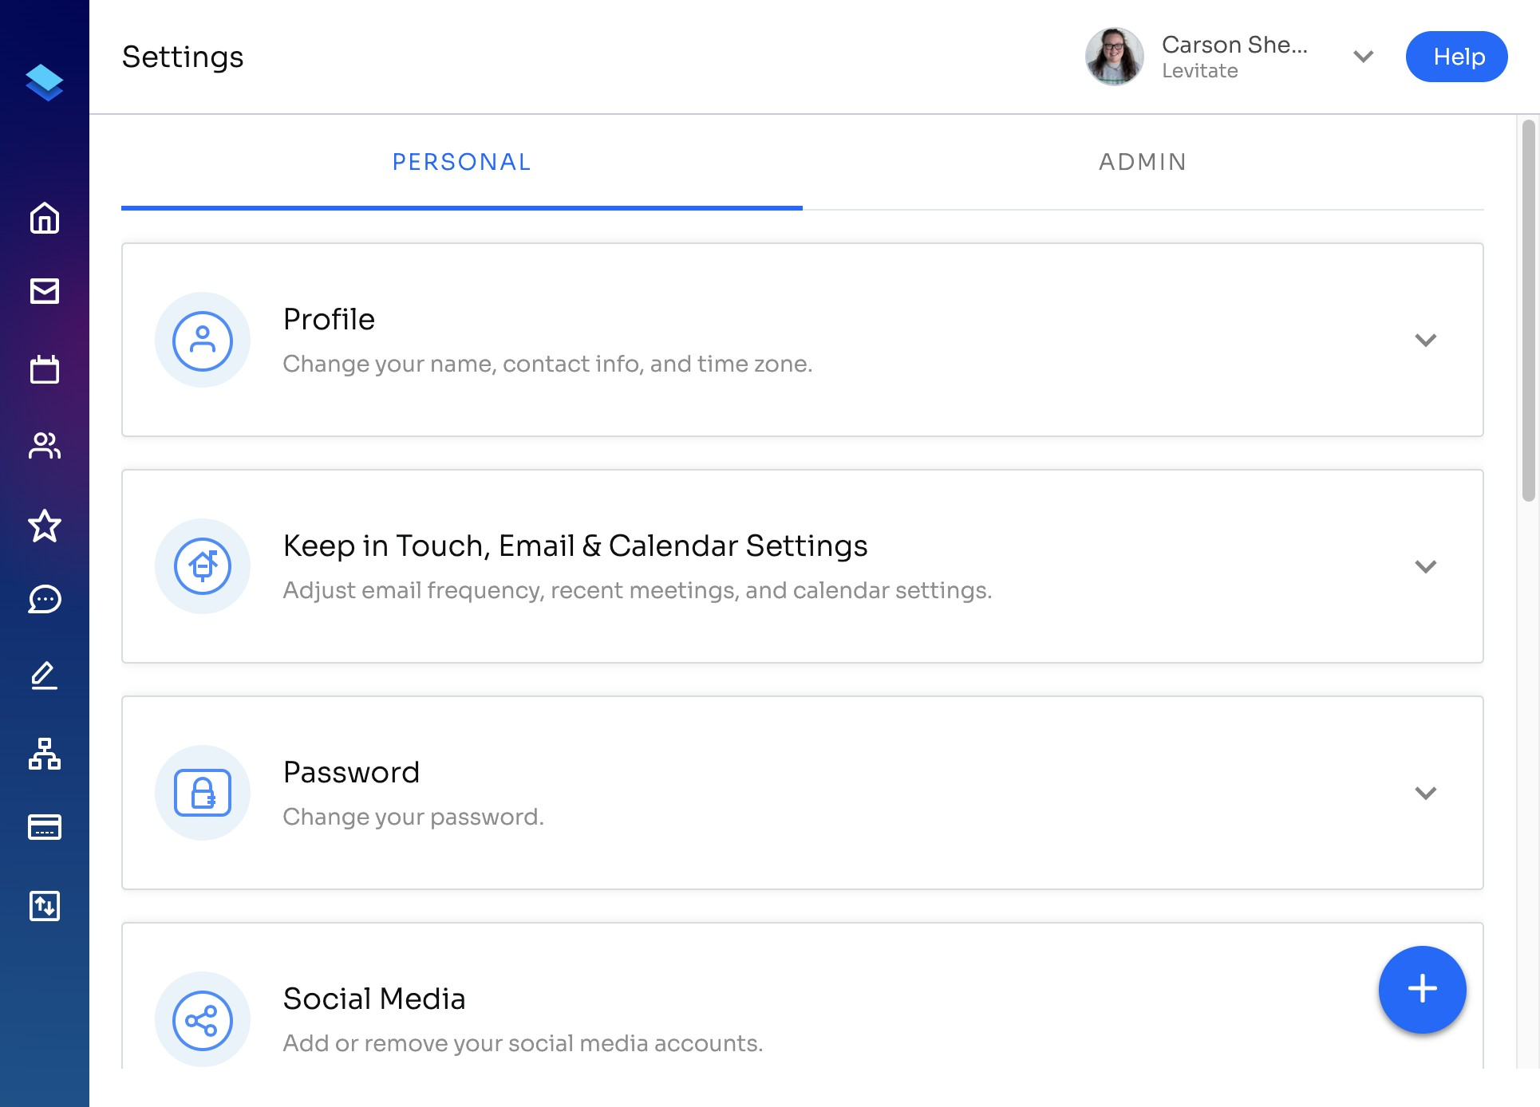Click the blue plus floating action button

1423,990
